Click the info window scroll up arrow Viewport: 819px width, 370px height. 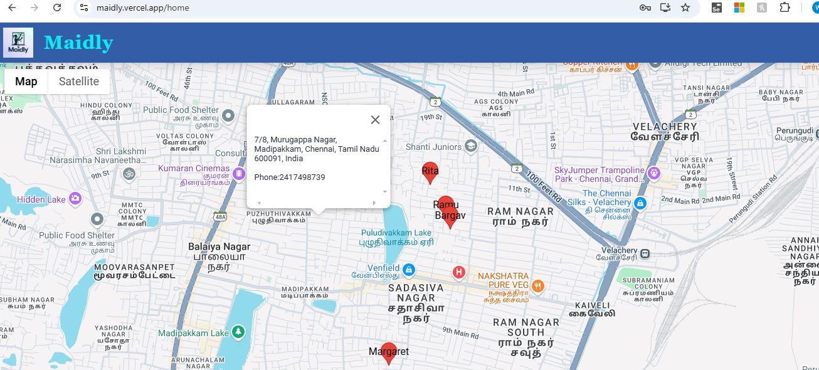click(385, 141)
